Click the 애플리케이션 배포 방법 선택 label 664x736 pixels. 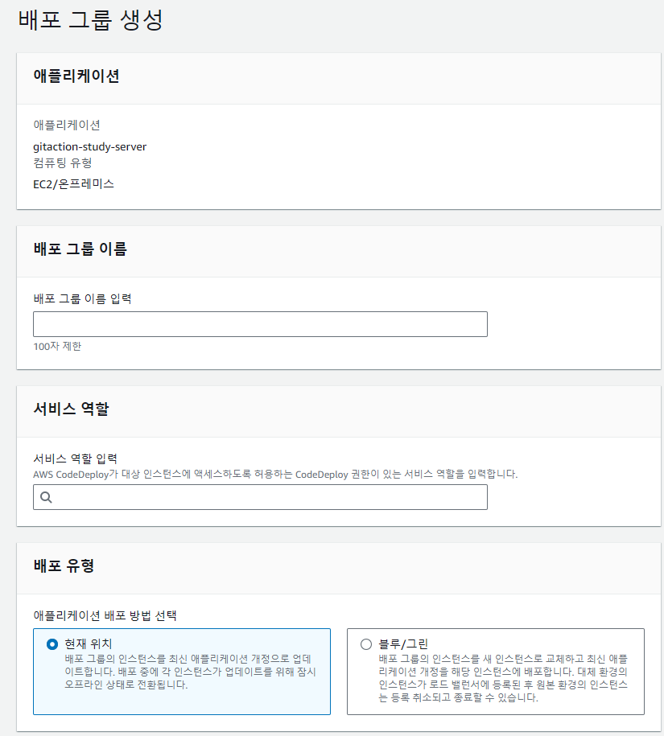point(105,616)
